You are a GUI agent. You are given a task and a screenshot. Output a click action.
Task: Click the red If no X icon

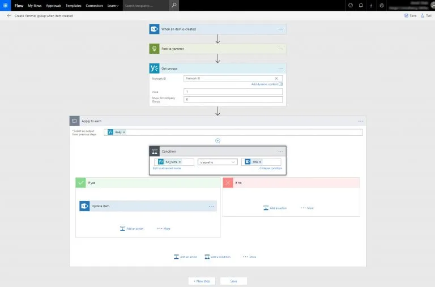pyautogui.click(x=228, y=183)
